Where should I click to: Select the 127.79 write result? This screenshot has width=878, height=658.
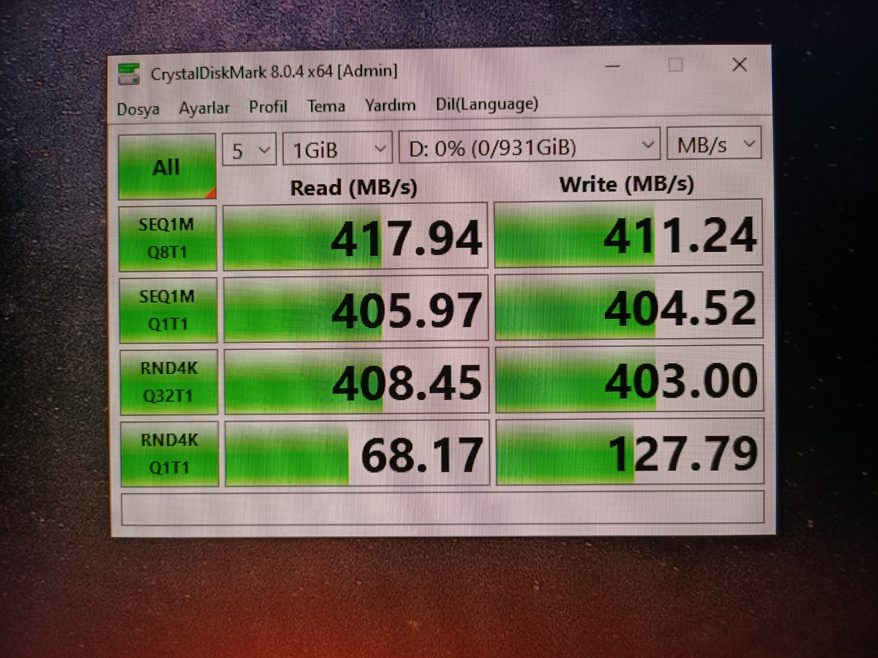[x=630, y=452]
